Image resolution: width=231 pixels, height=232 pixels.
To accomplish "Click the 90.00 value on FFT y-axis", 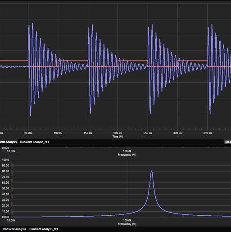I will [x=5, y=166].
